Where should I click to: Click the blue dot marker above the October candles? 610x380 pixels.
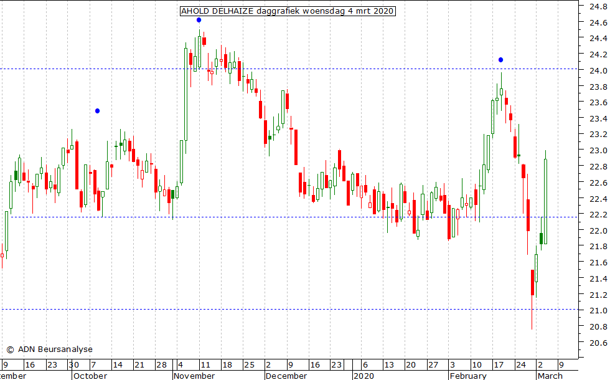coord(97,111)
